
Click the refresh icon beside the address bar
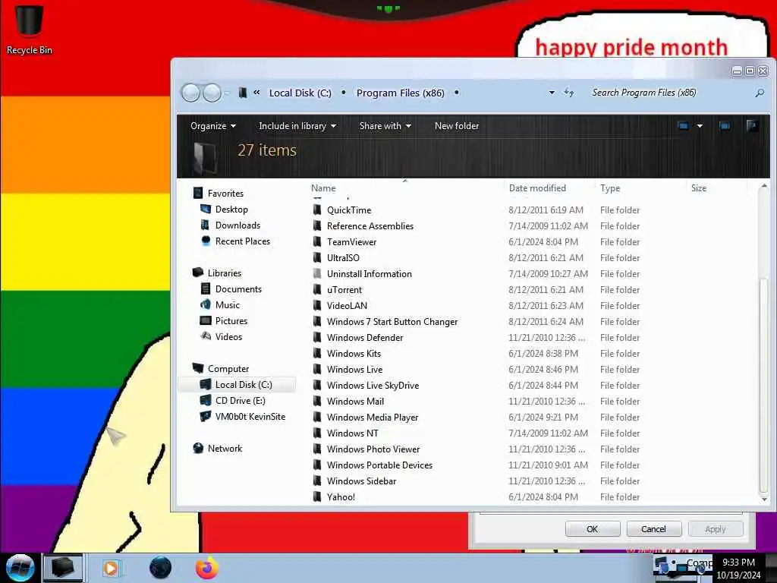click(569, 93)
